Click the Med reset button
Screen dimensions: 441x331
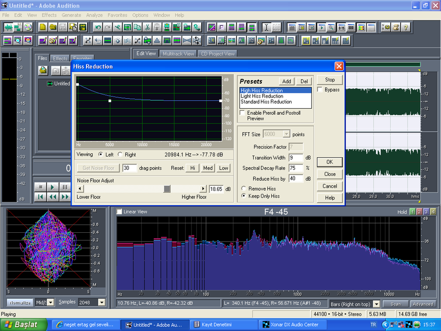(x=208, y=168)
